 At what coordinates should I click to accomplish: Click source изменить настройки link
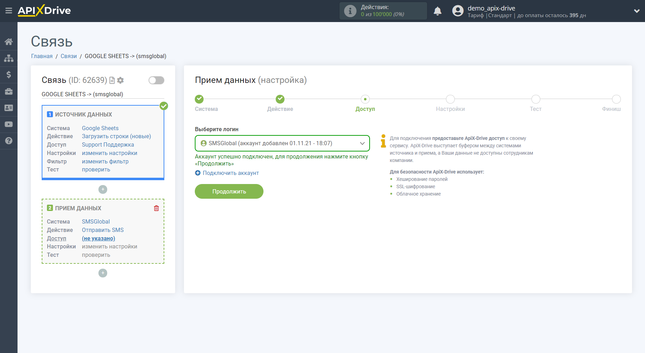pyautogui.click(x=110, y=153)
